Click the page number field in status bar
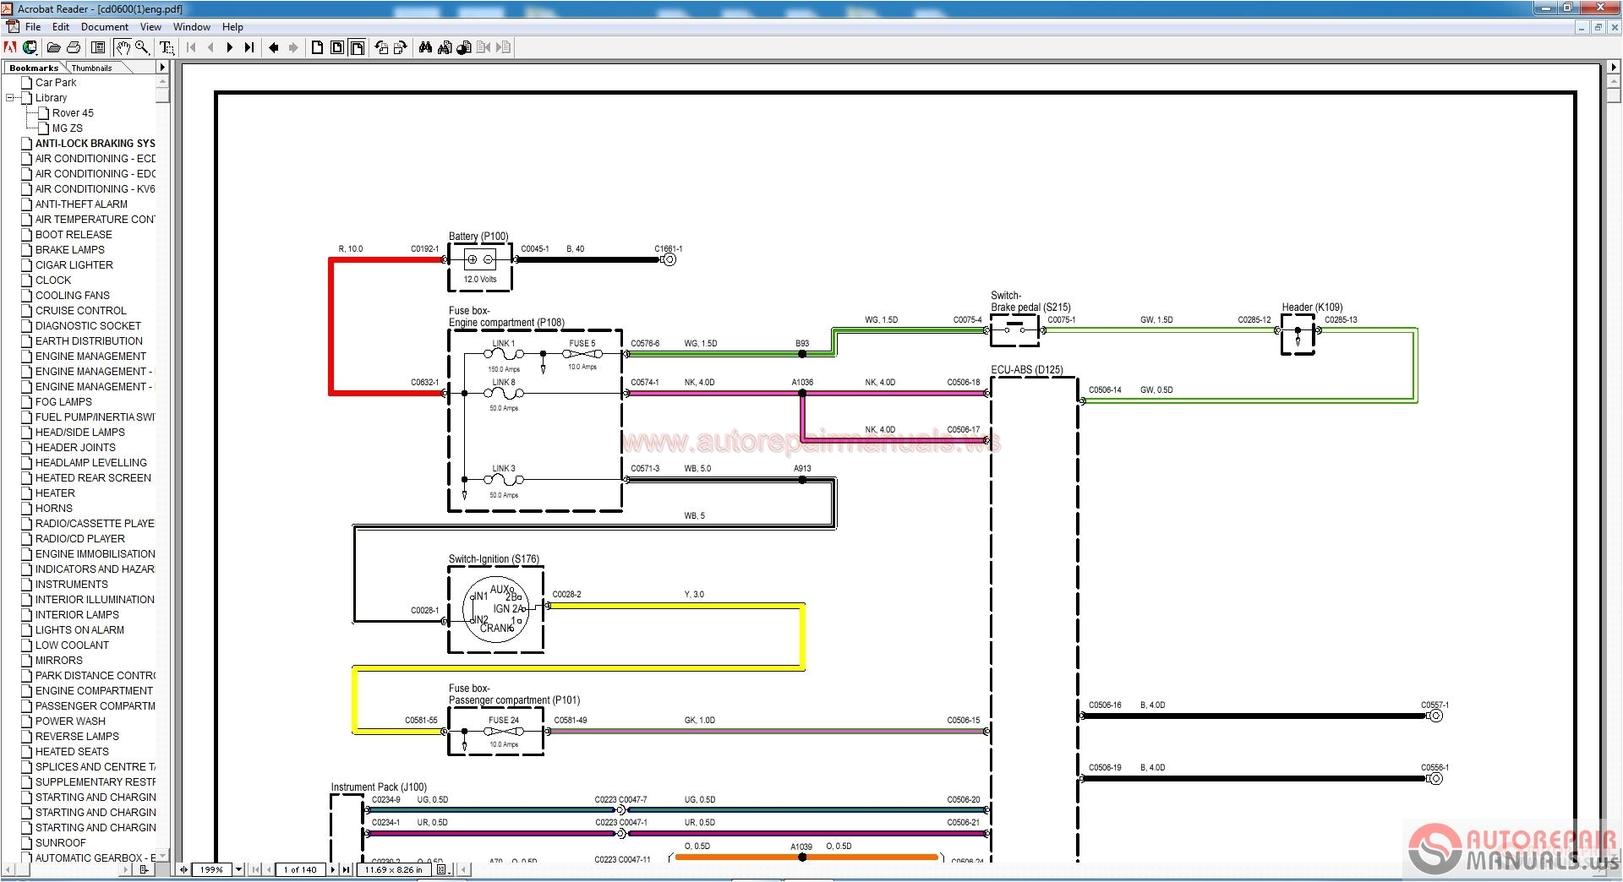The image size is (1623, 882). (300, 869)
